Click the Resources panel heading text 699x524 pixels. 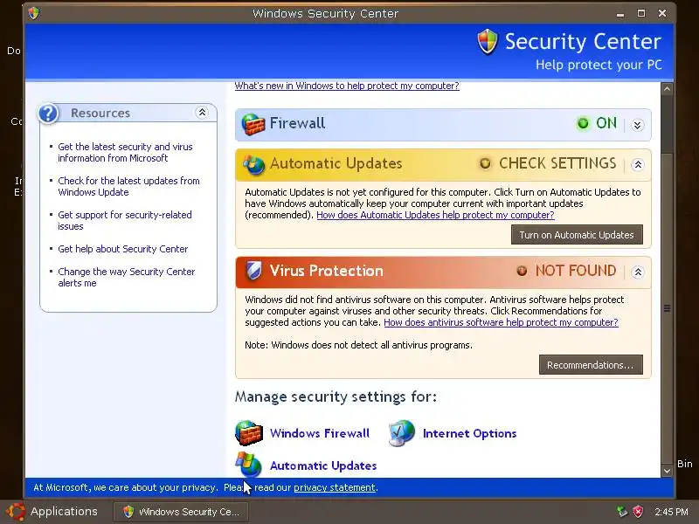pyautogui.click(x=100, y=114)
